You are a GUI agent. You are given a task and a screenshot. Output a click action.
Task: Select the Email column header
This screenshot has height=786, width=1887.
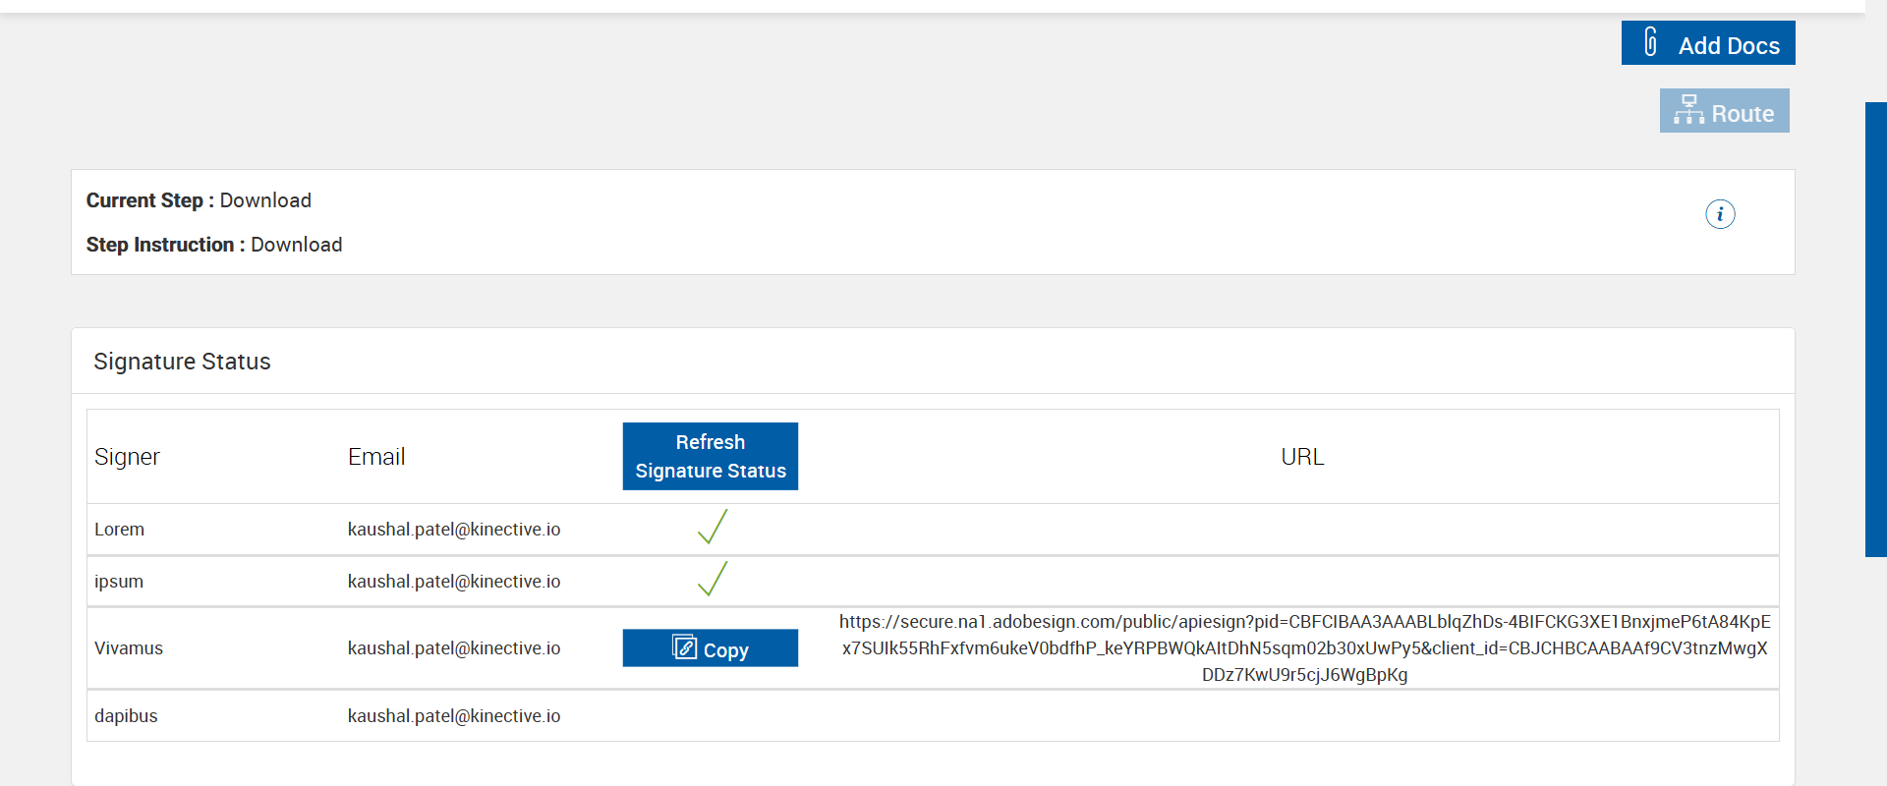coord(376,457)
